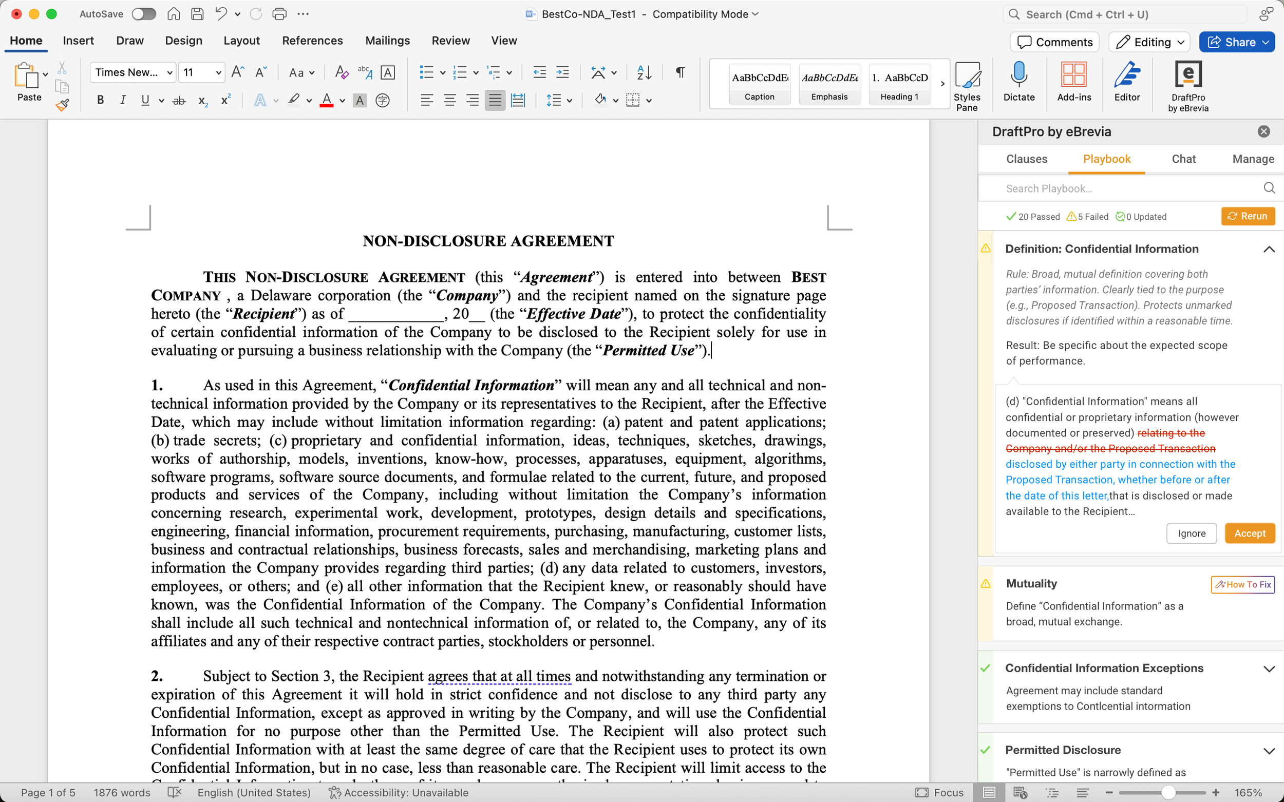Image resolution: width=1284 pixels, height=802 pixels.
Task: Expand the Permitted Disclosure item
Action: [1269, 751]
